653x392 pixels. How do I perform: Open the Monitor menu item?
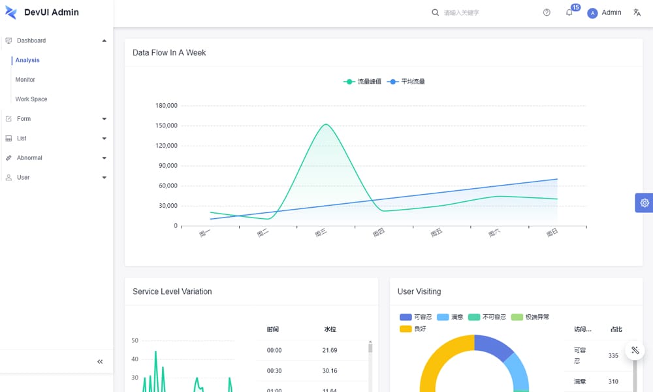point(25,80)
